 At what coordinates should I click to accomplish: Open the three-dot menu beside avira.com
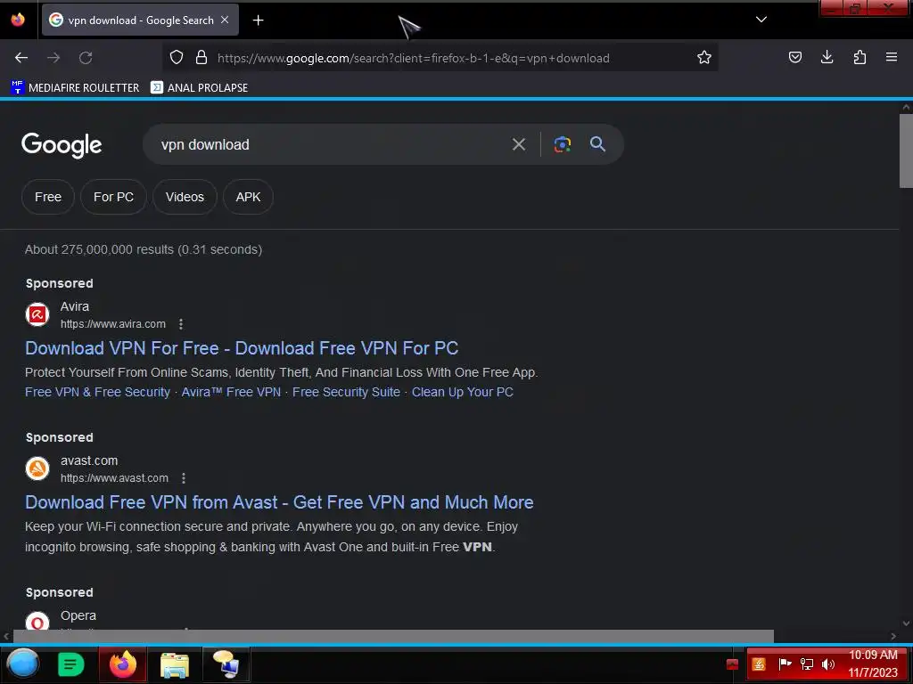click(181, 324)
